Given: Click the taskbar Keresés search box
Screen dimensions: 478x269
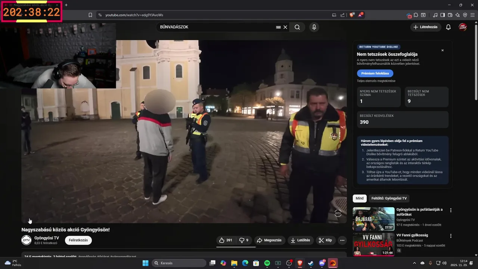Looking at the screenshot, I should (x=179, y=263).
